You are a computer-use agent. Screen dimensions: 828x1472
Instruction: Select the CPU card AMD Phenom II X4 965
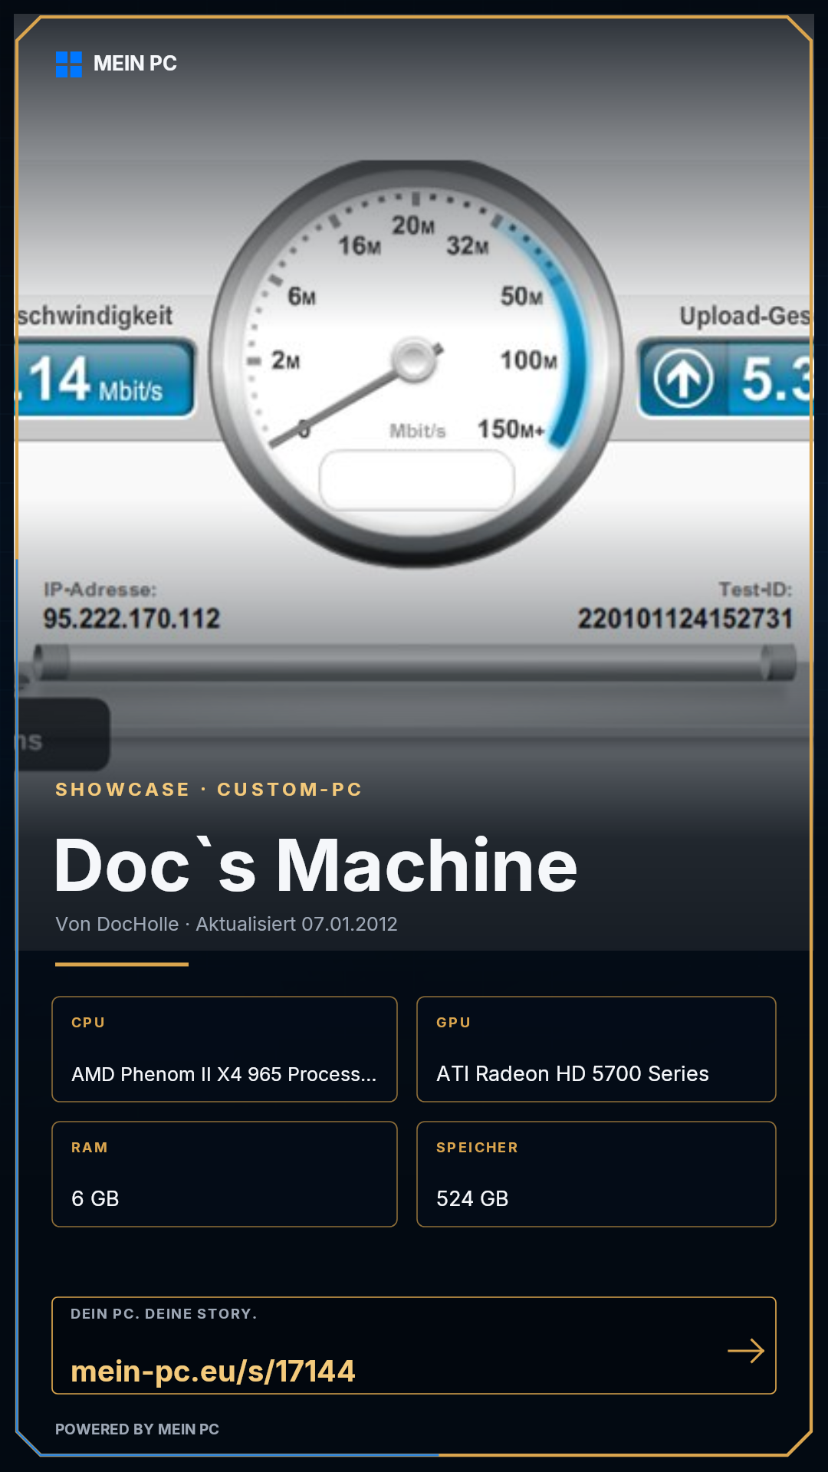pos(225,1049)
